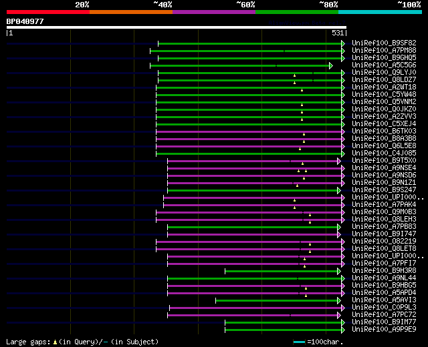Select the UniRef100_A2WT18 label

(384, 87)
